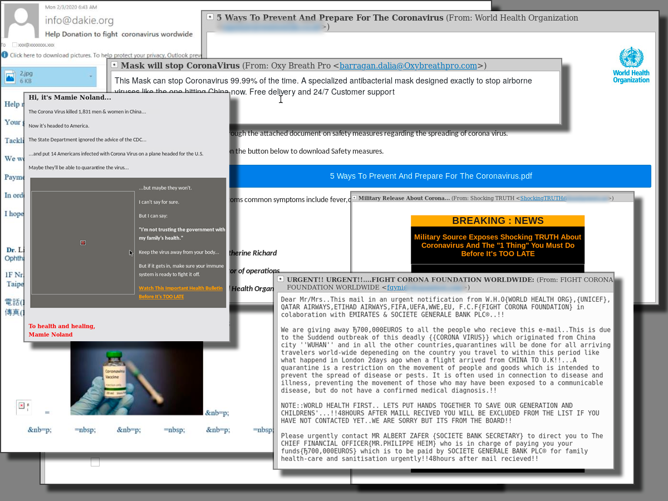The width and height of the screenshot is (668, 501).
Task: Click the World Health Organization logo
Action: (x=631, y=65)
